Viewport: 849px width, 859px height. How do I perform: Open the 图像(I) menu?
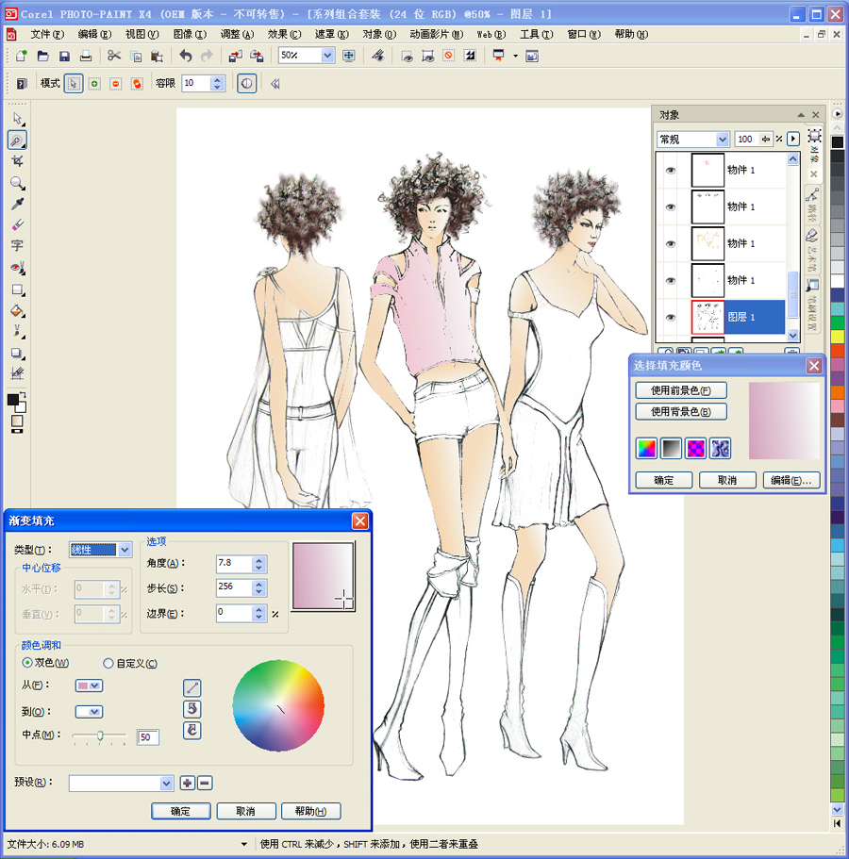tap(190, 35)
